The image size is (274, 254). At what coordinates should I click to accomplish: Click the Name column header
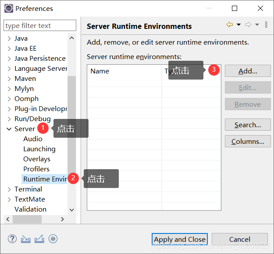coord(125,71)
